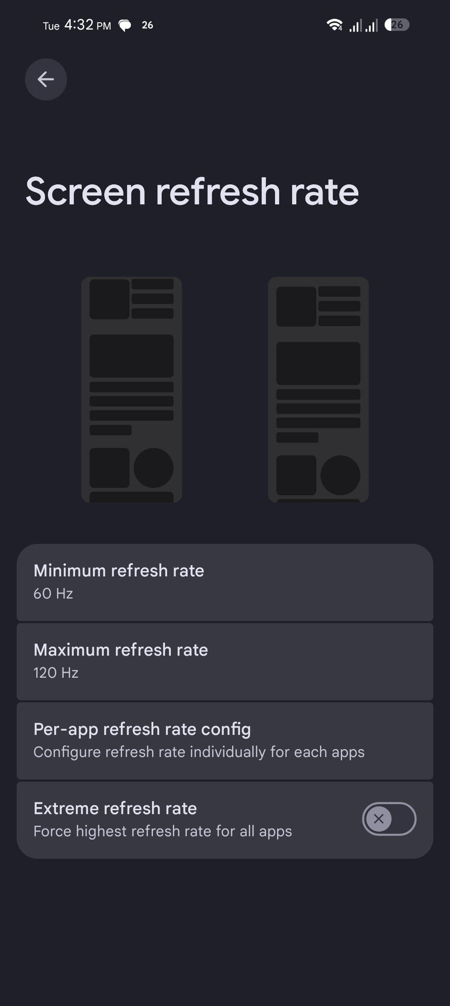
Task: Tap the back arrow button
Action: 46,79
